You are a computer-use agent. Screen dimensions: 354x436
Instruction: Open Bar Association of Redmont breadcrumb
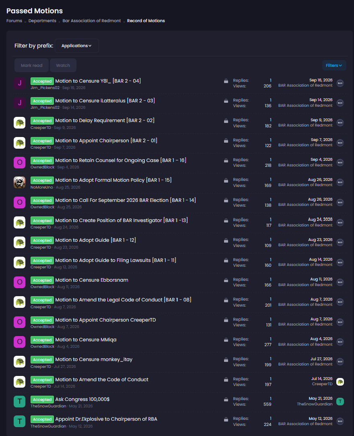click(x=92, y=21)
